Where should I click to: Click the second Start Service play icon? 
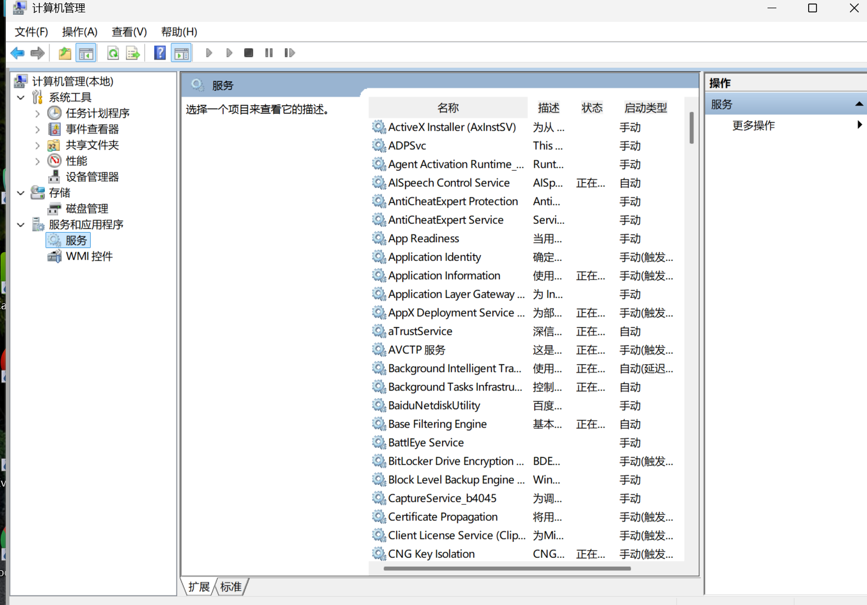pos(229,53)
